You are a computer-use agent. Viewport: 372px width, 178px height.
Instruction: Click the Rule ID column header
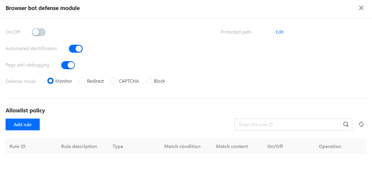coord(17,146)
